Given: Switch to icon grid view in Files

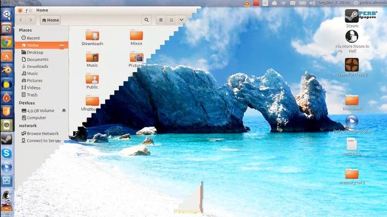Looking at the screenshot, I should coord(171,20).
